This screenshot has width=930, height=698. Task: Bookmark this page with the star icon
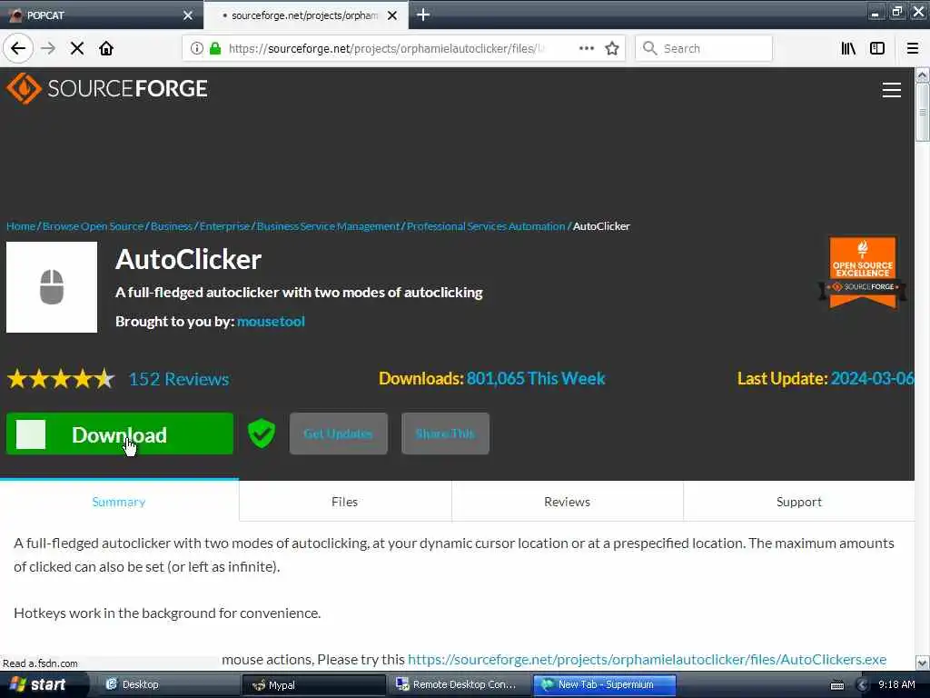(612, 48)
